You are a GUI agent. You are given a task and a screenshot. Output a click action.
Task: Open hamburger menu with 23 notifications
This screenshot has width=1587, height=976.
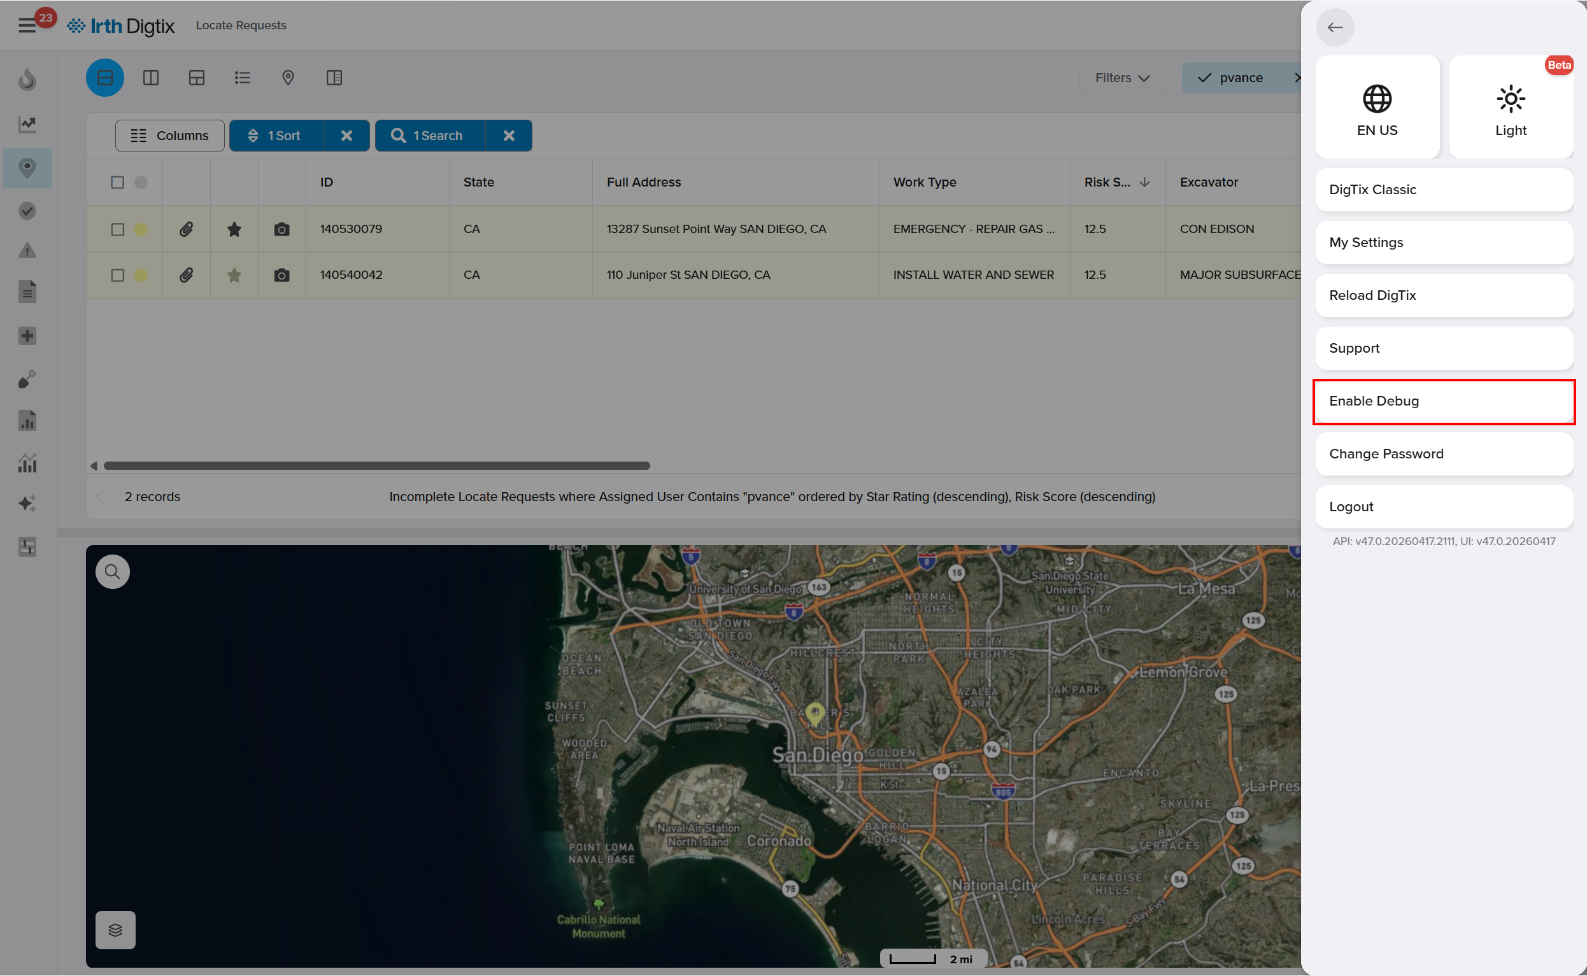coord(27,26)
